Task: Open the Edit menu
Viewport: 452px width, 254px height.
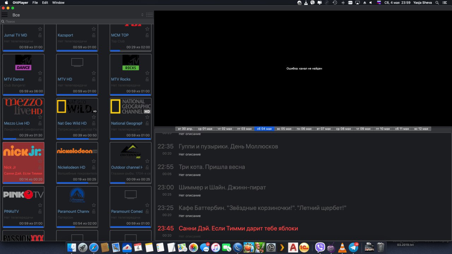Action: [45, 2]
